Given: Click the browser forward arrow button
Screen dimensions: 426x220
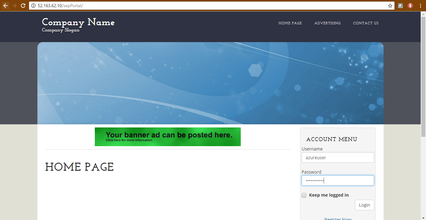Looking at the screenshot, I should coord(14,6).
